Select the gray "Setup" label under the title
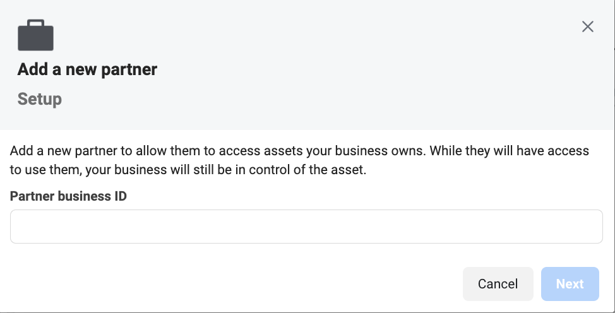This screenshot has width=615, height=313. (40, 99)
